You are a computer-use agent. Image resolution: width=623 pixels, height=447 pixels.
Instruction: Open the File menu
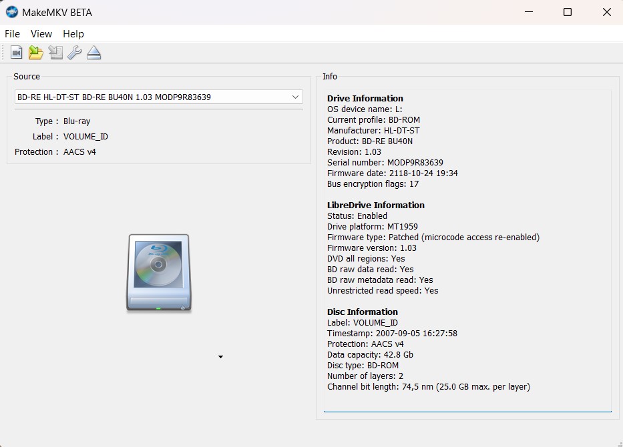12,34
